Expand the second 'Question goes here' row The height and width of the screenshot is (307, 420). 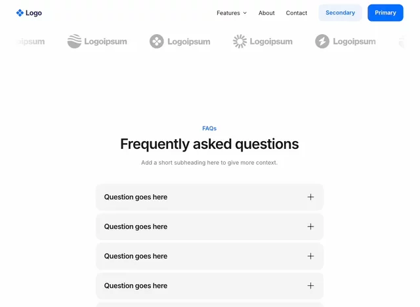(209, 226)
